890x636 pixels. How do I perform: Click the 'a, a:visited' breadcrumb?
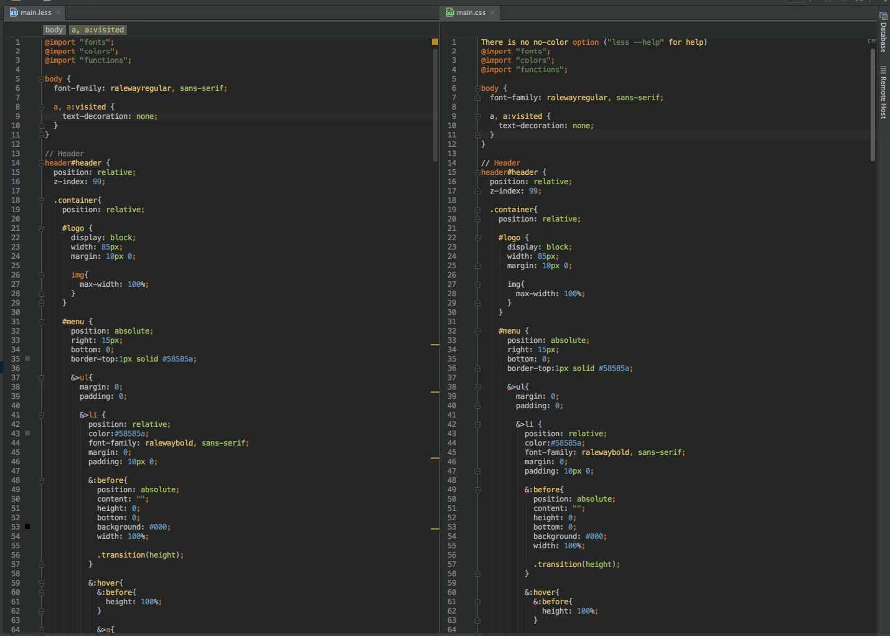point(98,30)
